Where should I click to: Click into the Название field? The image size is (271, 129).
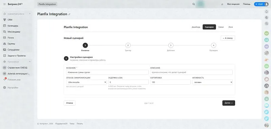pos(107,72)
